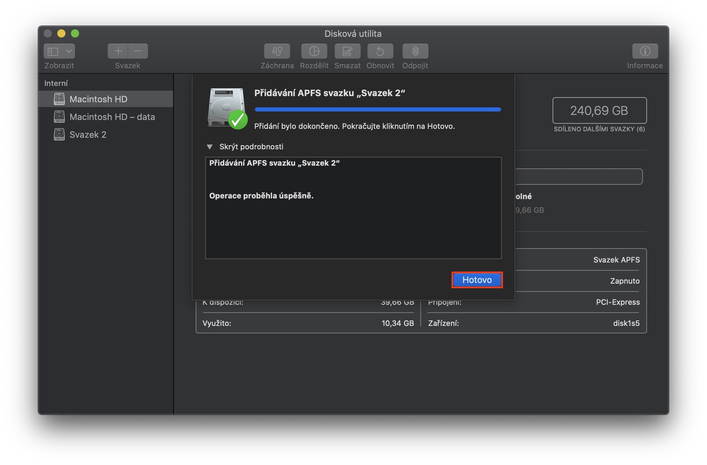Click the add volume plus icon

(118, 51)
